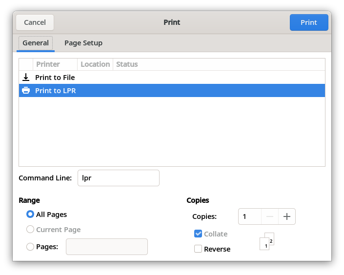Cancel the print dialog

pyautogui.click(x=35, y=22)
